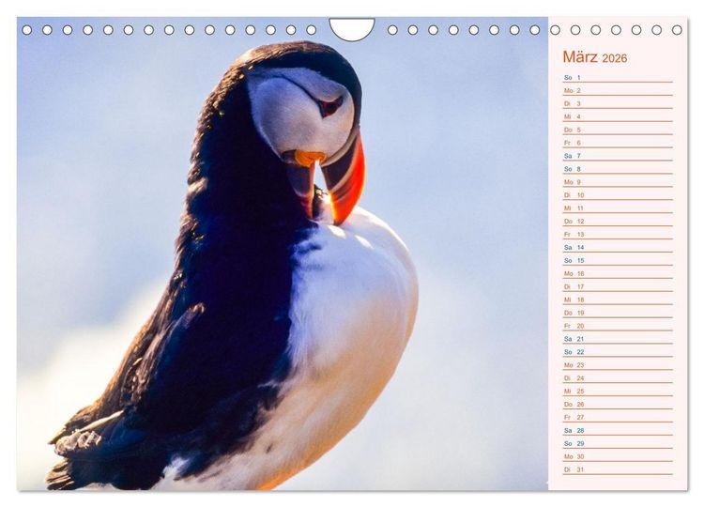Image resolution: width=704 pixels, height=507 pixels.
Task: Select the date row Di 3
Action: [x=618, y=103]
